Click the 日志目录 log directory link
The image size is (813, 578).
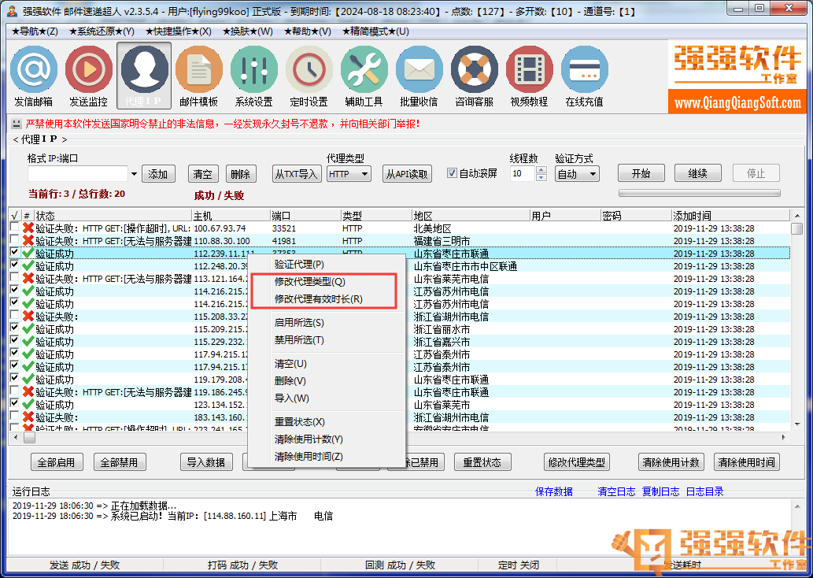[704, 491]
